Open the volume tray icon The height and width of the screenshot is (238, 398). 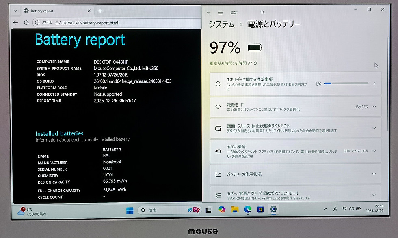click(x=351, y=209)
